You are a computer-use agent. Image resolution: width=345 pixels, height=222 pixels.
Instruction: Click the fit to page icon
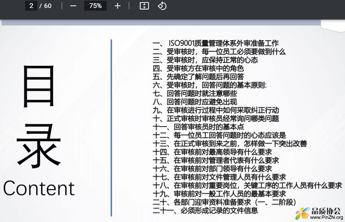144,6
